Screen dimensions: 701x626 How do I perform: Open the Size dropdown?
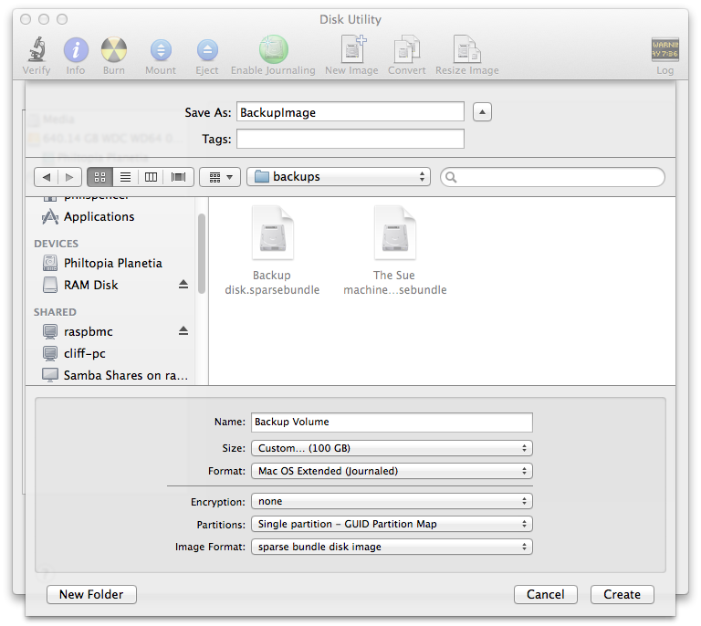(392, 448)
